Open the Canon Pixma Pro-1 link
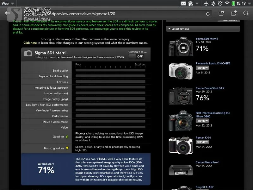Image resolution: width=253 pixels, height=190 pixels. click(x=207, y=162)
